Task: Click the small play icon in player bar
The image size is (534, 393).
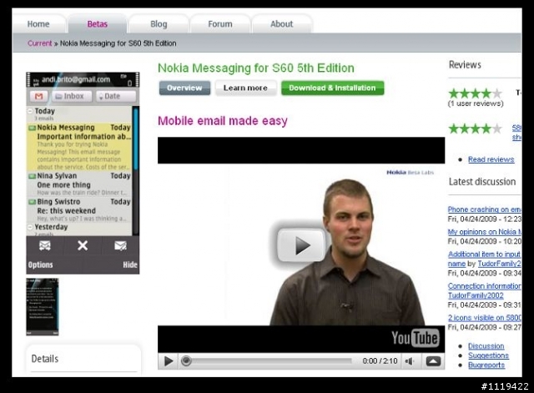Action: 169,361
